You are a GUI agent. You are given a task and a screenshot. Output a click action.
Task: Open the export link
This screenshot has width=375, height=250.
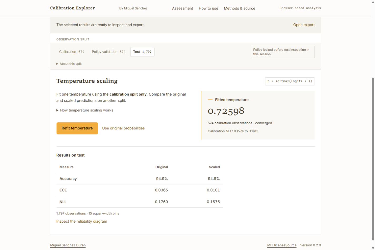pos(304,25)
